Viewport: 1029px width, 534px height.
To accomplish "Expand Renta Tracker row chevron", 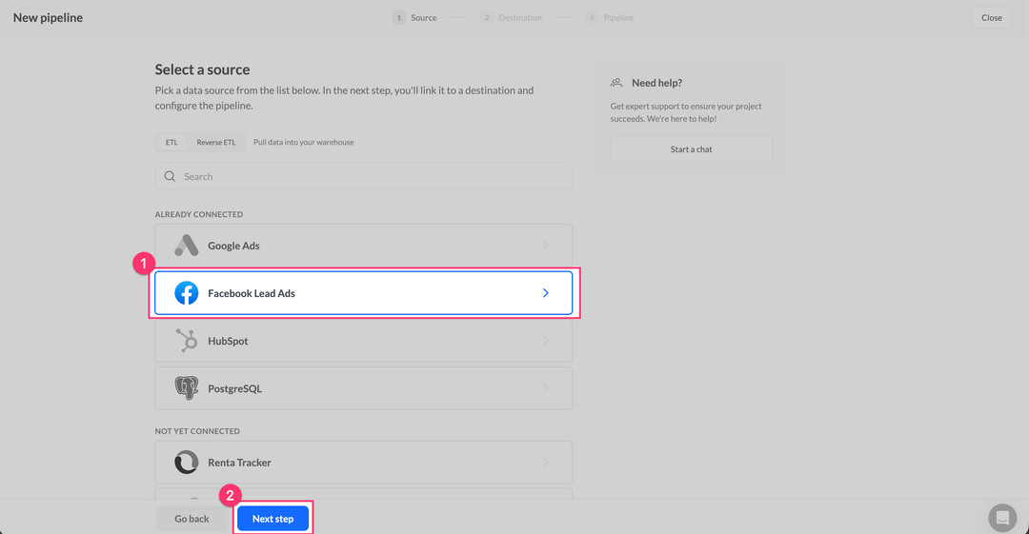I will click(x=545, y=463).
